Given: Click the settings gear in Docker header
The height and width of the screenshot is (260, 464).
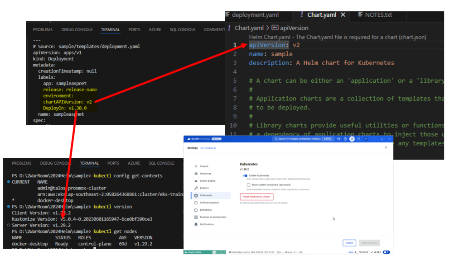Looking at the screenshot, I should (x=352, y=139).
